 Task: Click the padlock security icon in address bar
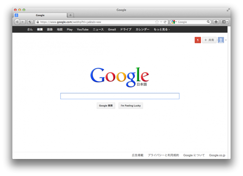(38, 22)
